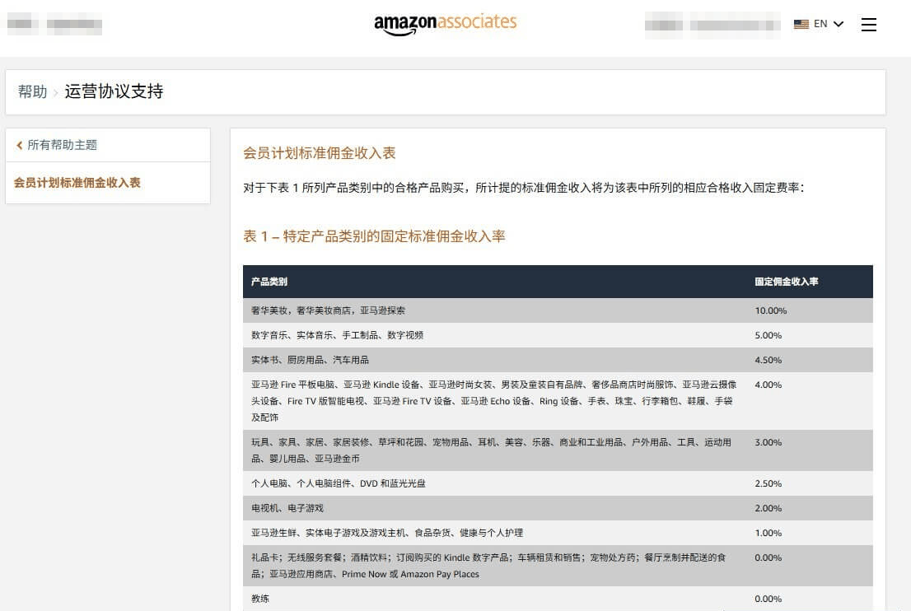Click the 3.00% rate cell

click(x=768, y=442)
